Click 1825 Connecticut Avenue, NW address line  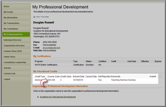tap(47, 34)
